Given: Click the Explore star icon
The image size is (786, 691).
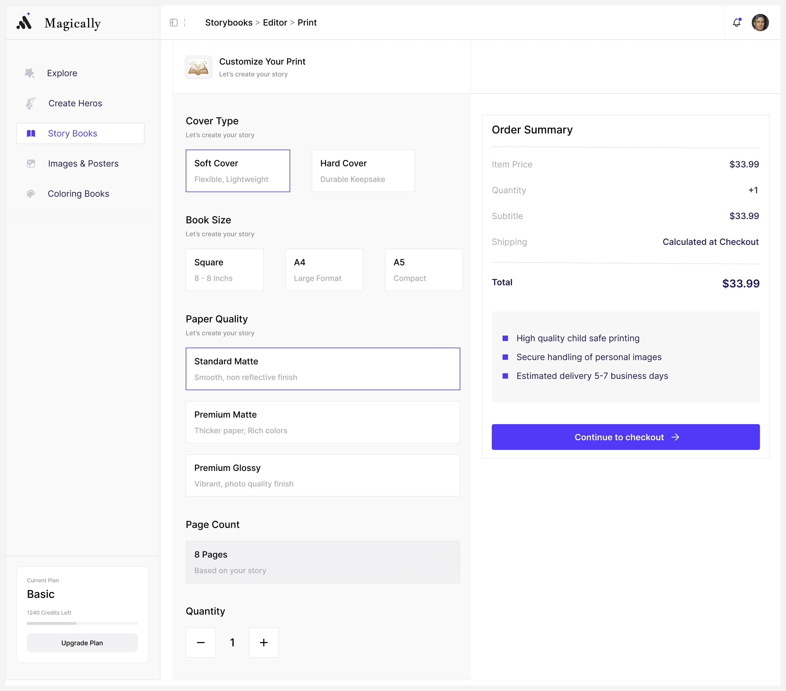Looking at the screenshot, I should [x=30, y=73].
